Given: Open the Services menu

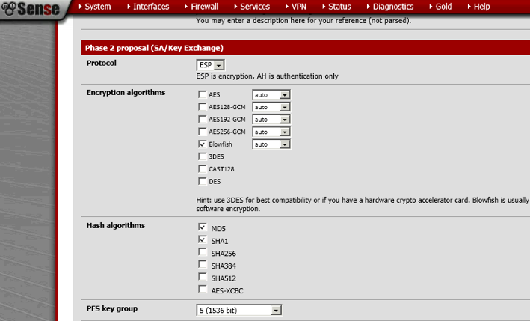Looking at the screenshot, I should click(252, 7).
